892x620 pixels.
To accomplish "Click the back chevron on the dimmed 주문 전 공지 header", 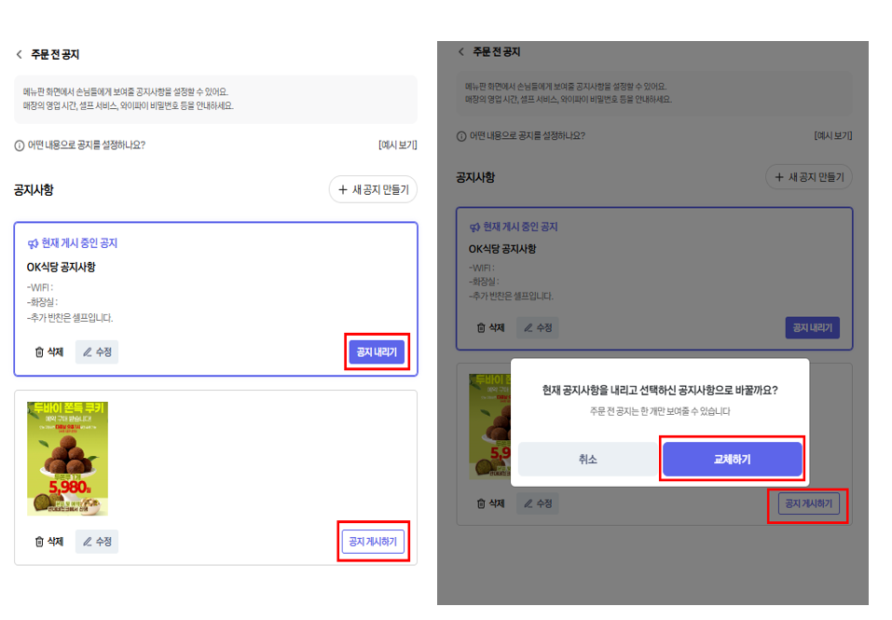I will (460, 52).
